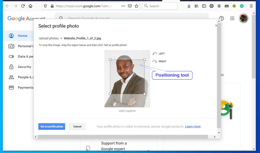Open Payments section in the sidebar
Viewport: 260px width, 153px height.
click(x=25, y=87)
